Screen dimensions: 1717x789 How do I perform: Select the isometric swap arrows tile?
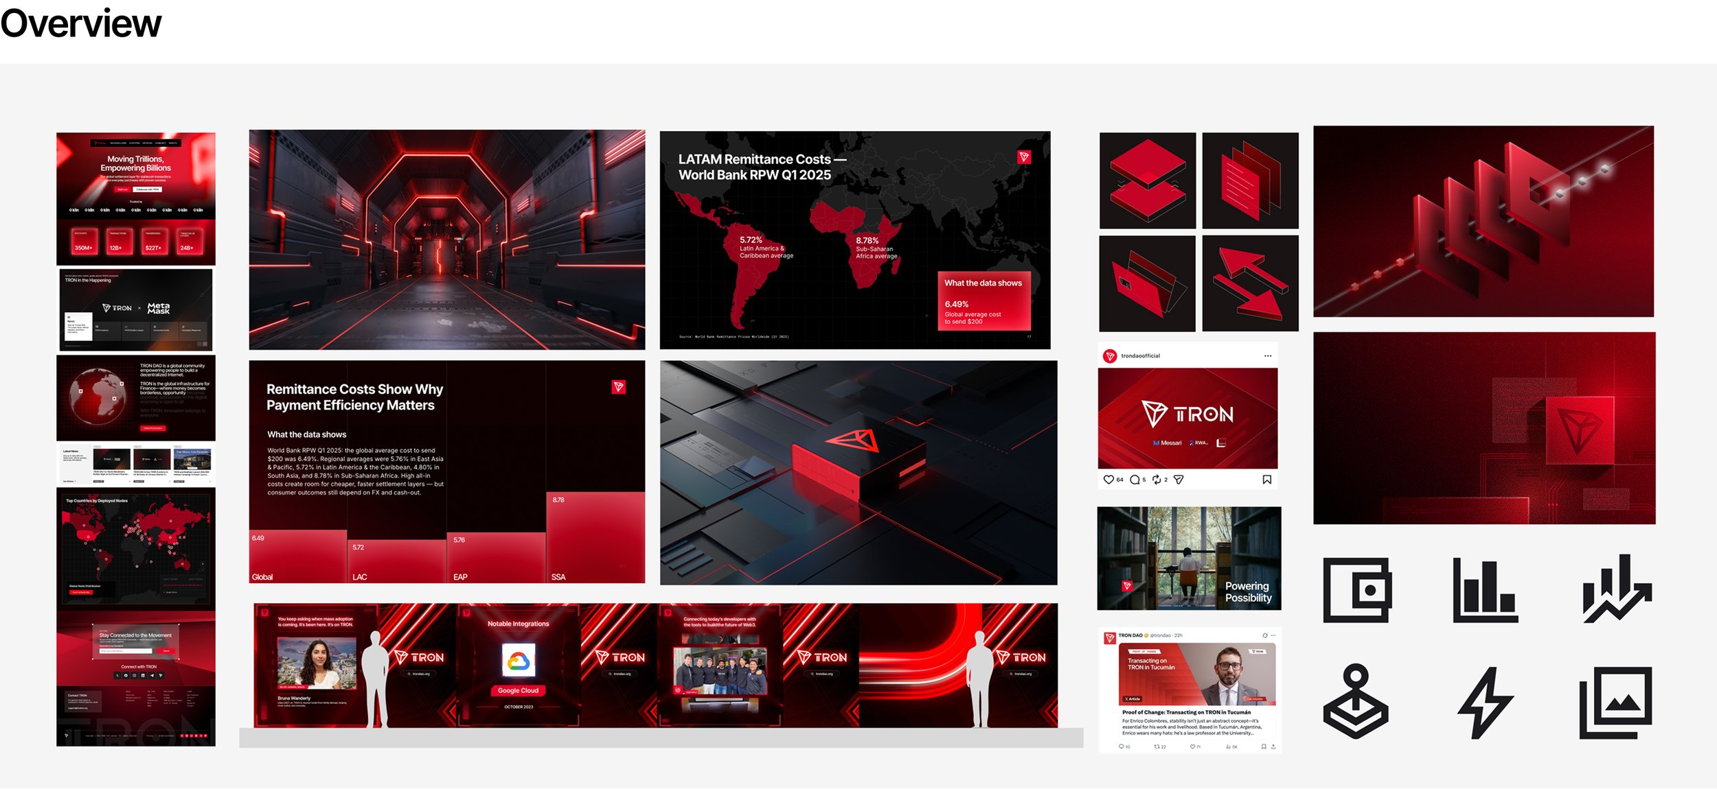point(1251,283)
